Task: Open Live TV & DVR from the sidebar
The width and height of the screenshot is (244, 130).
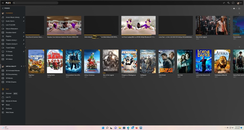Action: (10, 25)
